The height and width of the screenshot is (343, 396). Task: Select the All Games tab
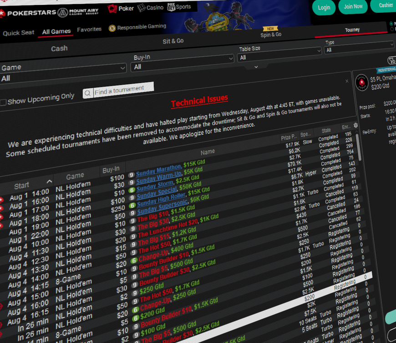pyautogui.click(x=56, y=31)
